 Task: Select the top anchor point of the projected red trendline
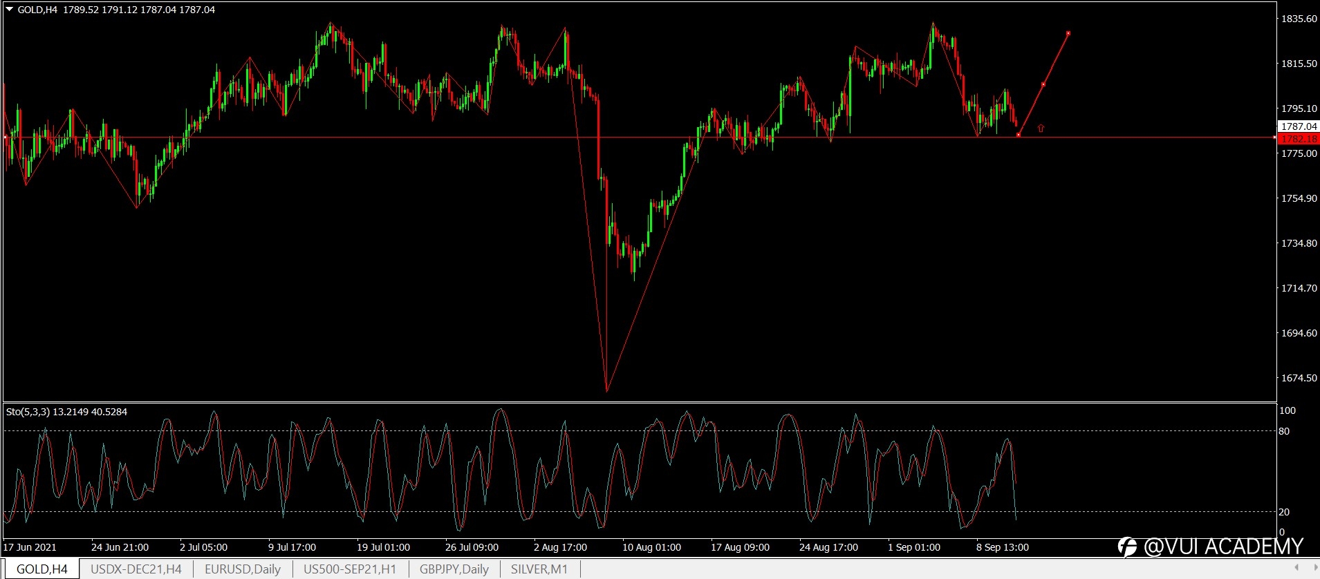click(1068, 33)
